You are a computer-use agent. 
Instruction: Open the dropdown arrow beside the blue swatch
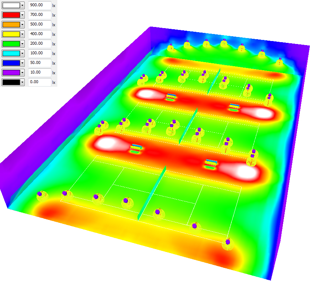(23, 63)
